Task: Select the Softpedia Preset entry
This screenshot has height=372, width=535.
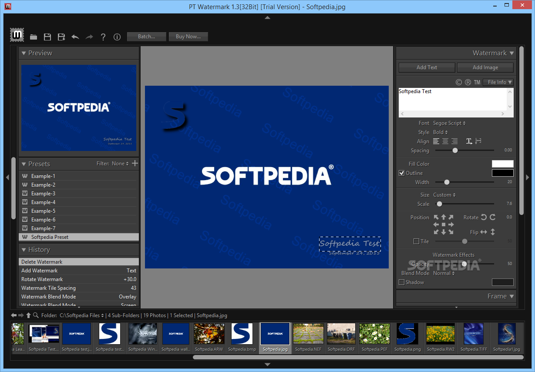Action: click(x=79, y=237)
